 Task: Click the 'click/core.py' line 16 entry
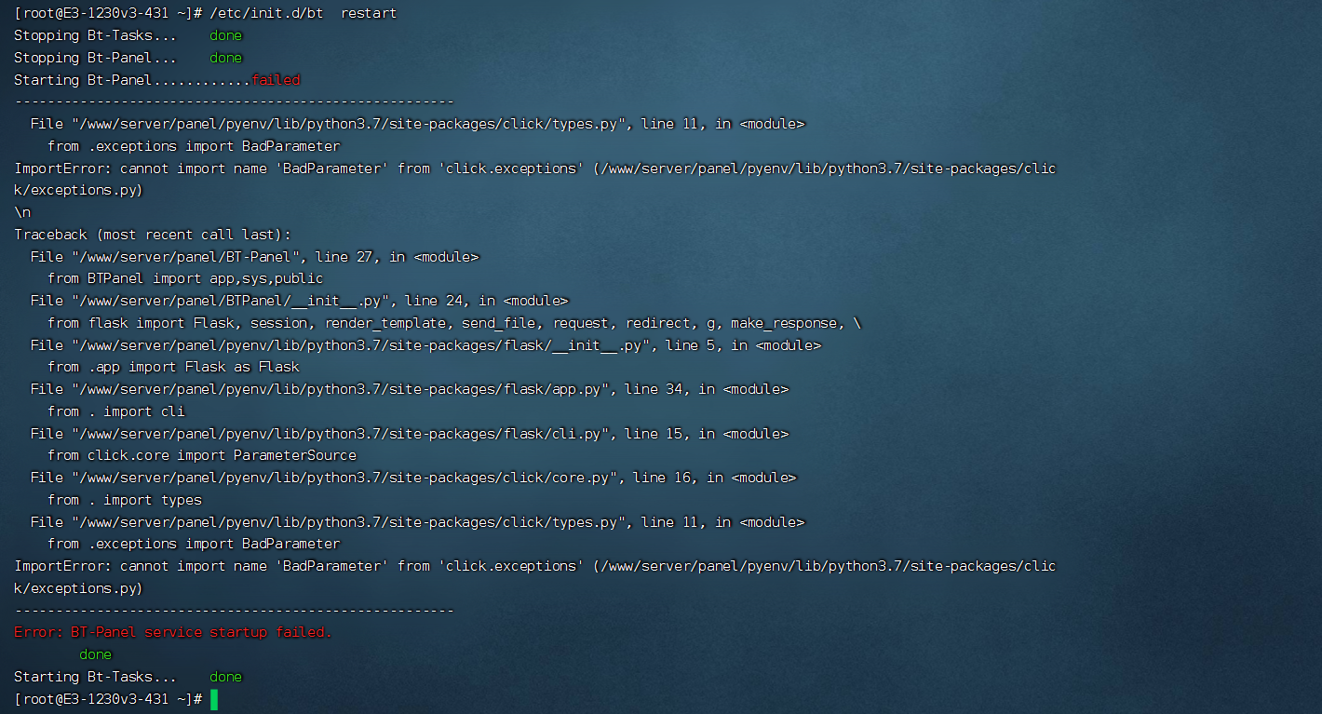[413, 478]
